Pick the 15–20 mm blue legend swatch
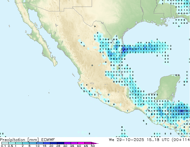Viewport: 190px width, 147px height. [x=46, y=143]
